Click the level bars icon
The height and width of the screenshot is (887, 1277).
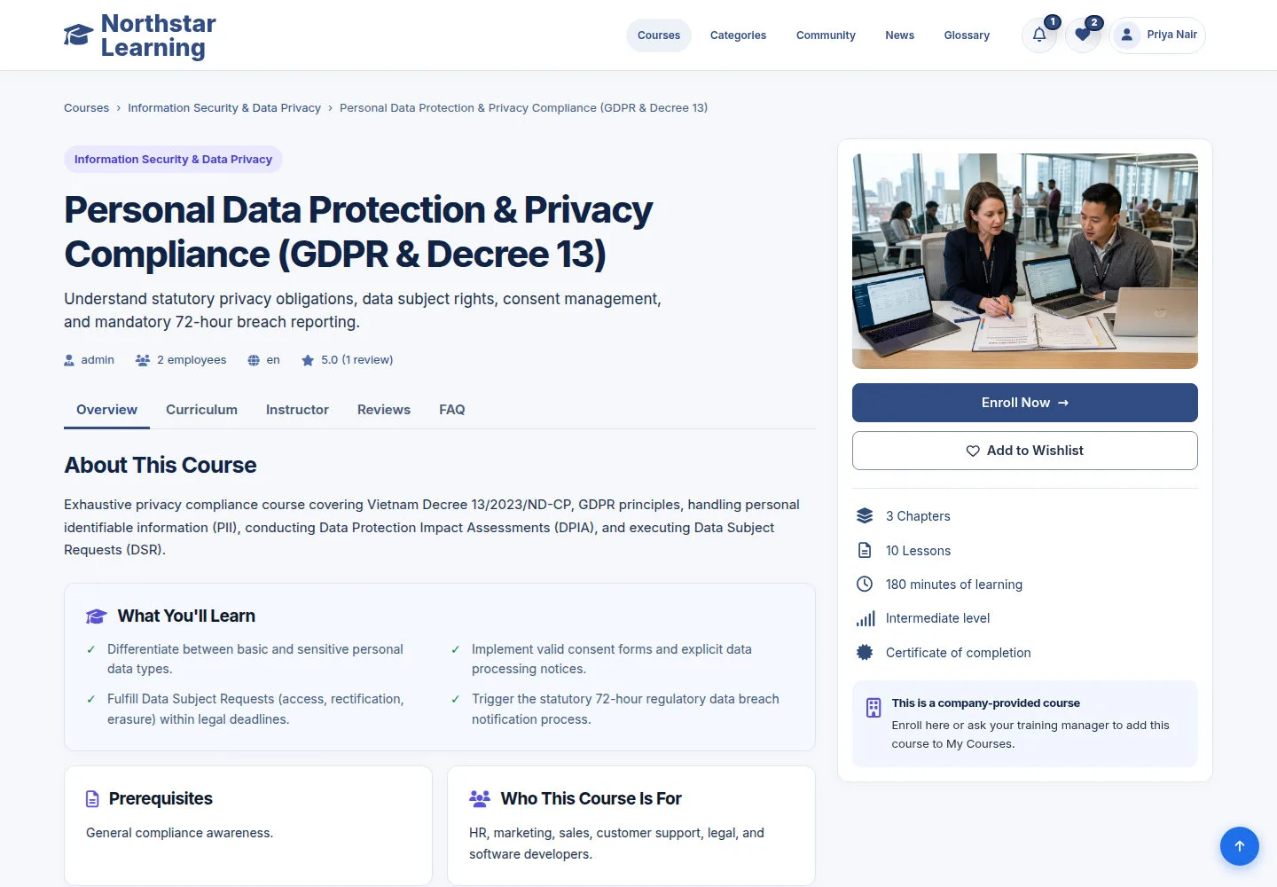pos(865,618)
